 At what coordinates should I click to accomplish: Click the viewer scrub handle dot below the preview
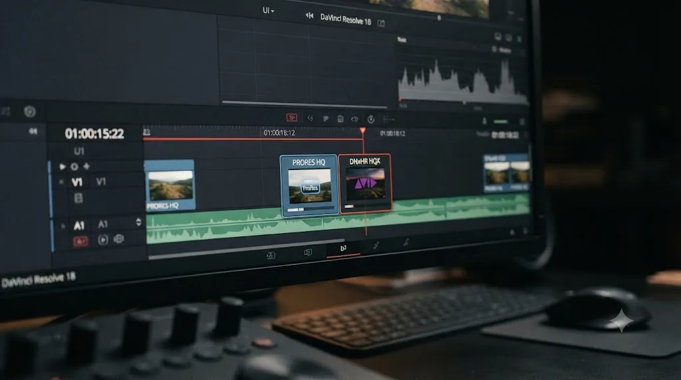click(439, 18)
